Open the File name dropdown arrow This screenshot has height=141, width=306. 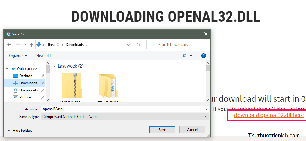pyautogui.click(x=207, y=109)
